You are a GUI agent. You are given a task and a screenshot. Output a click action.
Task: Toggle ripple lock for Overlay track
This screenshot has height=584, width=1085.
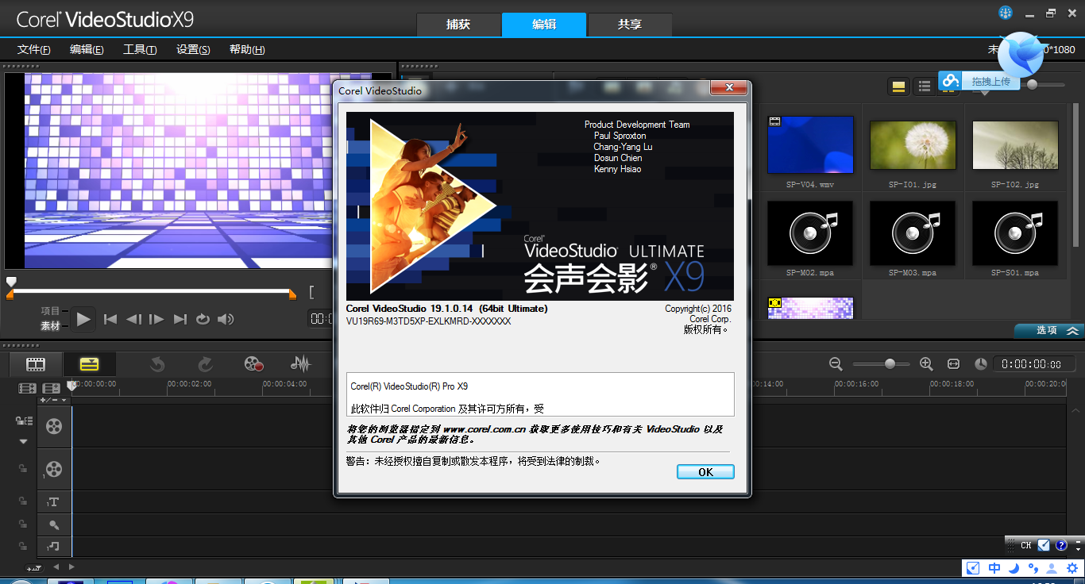23,468
